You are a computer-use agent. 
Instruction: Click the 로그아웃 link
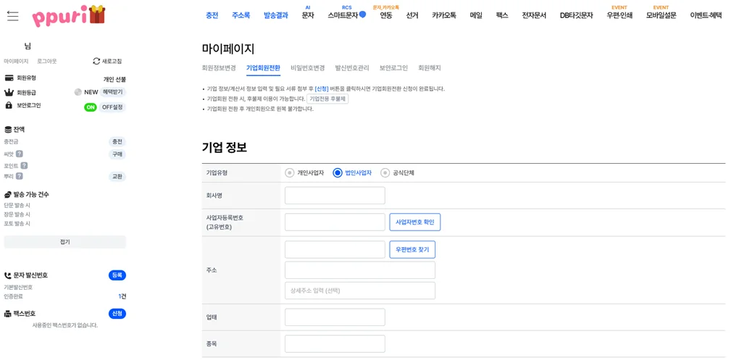pyautogui.click(x=47, y=62)
